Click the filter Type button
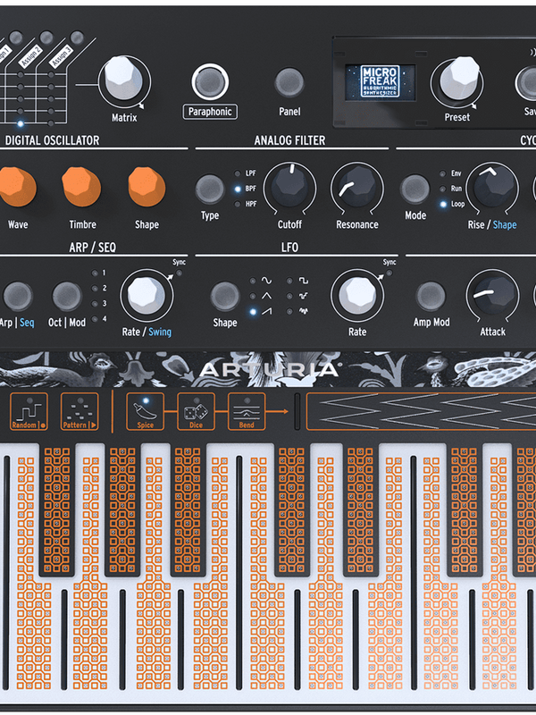 click(x=210, y=189)
